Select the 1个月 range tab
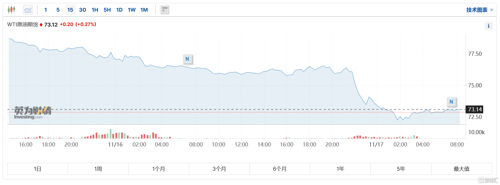 (159, 169)
